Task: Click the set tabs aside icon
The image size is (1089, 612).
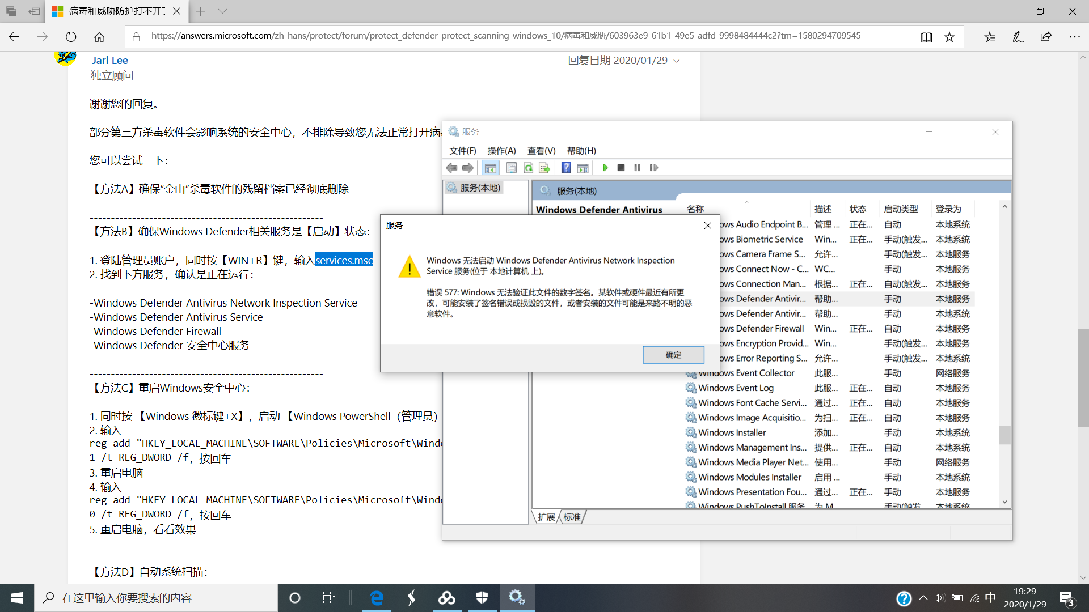Action: (x=35, y=11)
